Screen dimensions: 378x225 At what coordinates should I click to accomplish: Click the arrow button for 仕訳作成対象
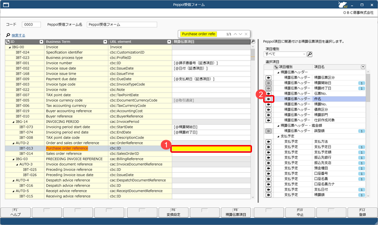click(x=269, y=120)
